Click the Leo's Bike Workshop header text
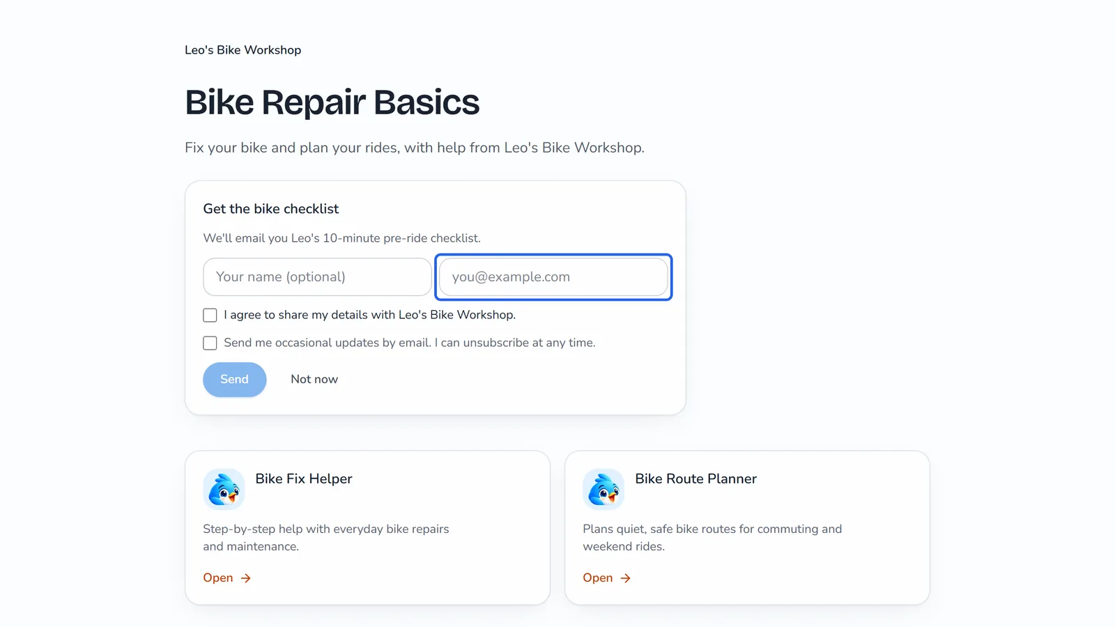This screenshot has width=1115, height=627. point(243,50)
